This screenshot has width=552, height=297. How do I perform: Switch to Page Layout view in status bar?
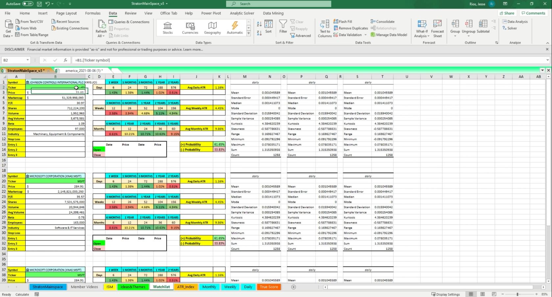(x=482, y=294)
